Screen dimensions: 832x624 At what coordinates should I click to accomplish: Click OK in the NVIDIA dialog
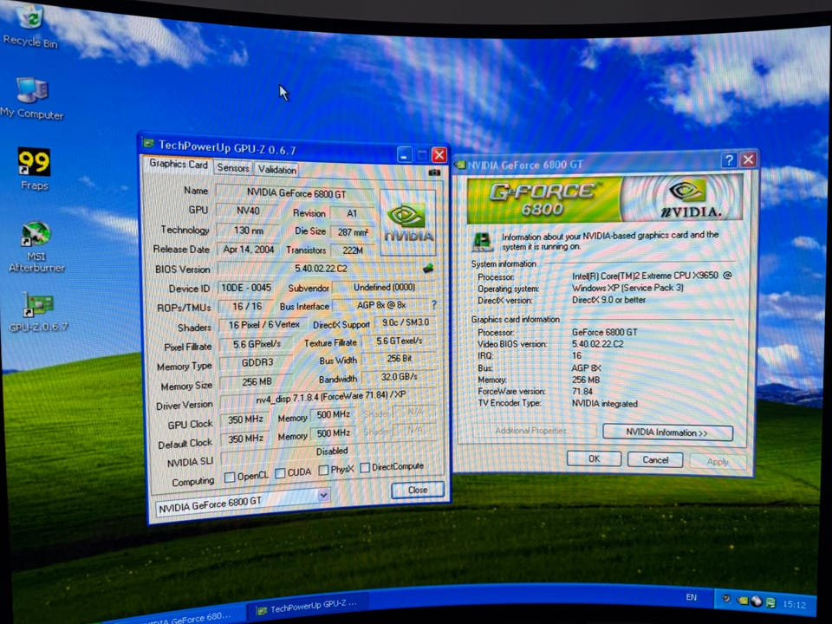594,458
